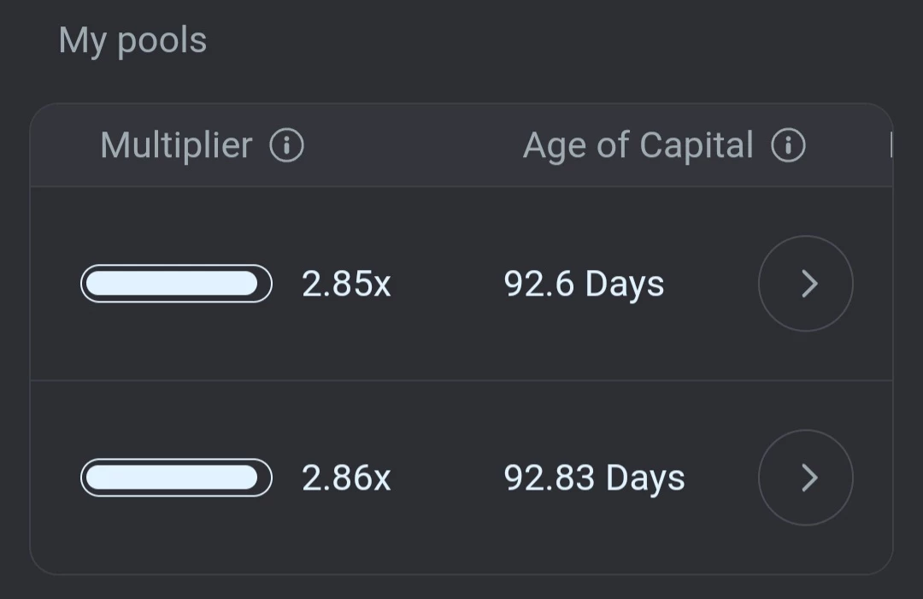Click the filled part of second progress bar
This screenshot has width=923, height=599.
[172, 478]
